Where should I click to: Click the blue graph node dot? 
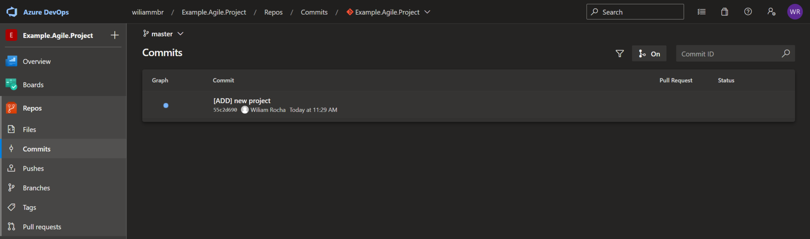(166, 105)
